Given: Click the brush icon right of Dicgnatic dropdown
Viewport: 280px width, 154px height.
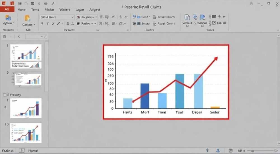Looking at the screenshot, I should tap(113, 17).
